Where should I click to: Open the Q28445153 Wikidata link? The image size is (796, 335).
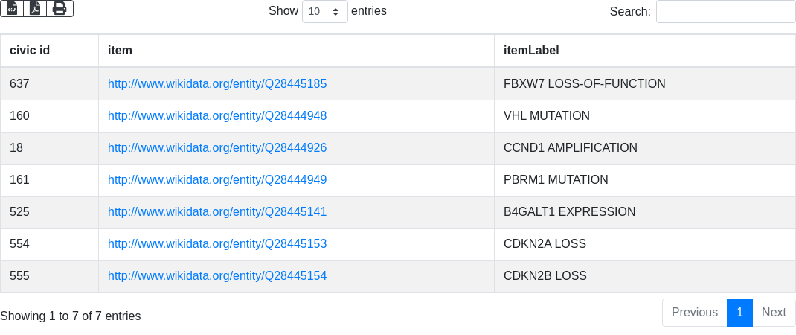[x=217, y=244]
